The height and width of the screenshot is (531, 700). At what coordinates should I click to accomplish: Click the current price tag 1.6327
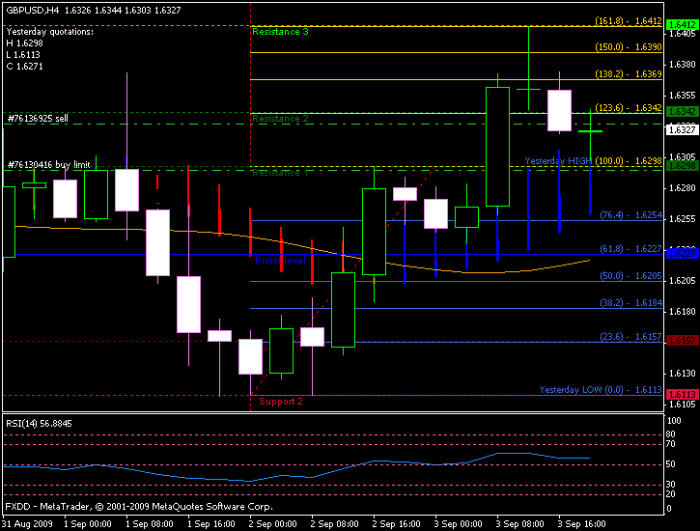point(683,129)
